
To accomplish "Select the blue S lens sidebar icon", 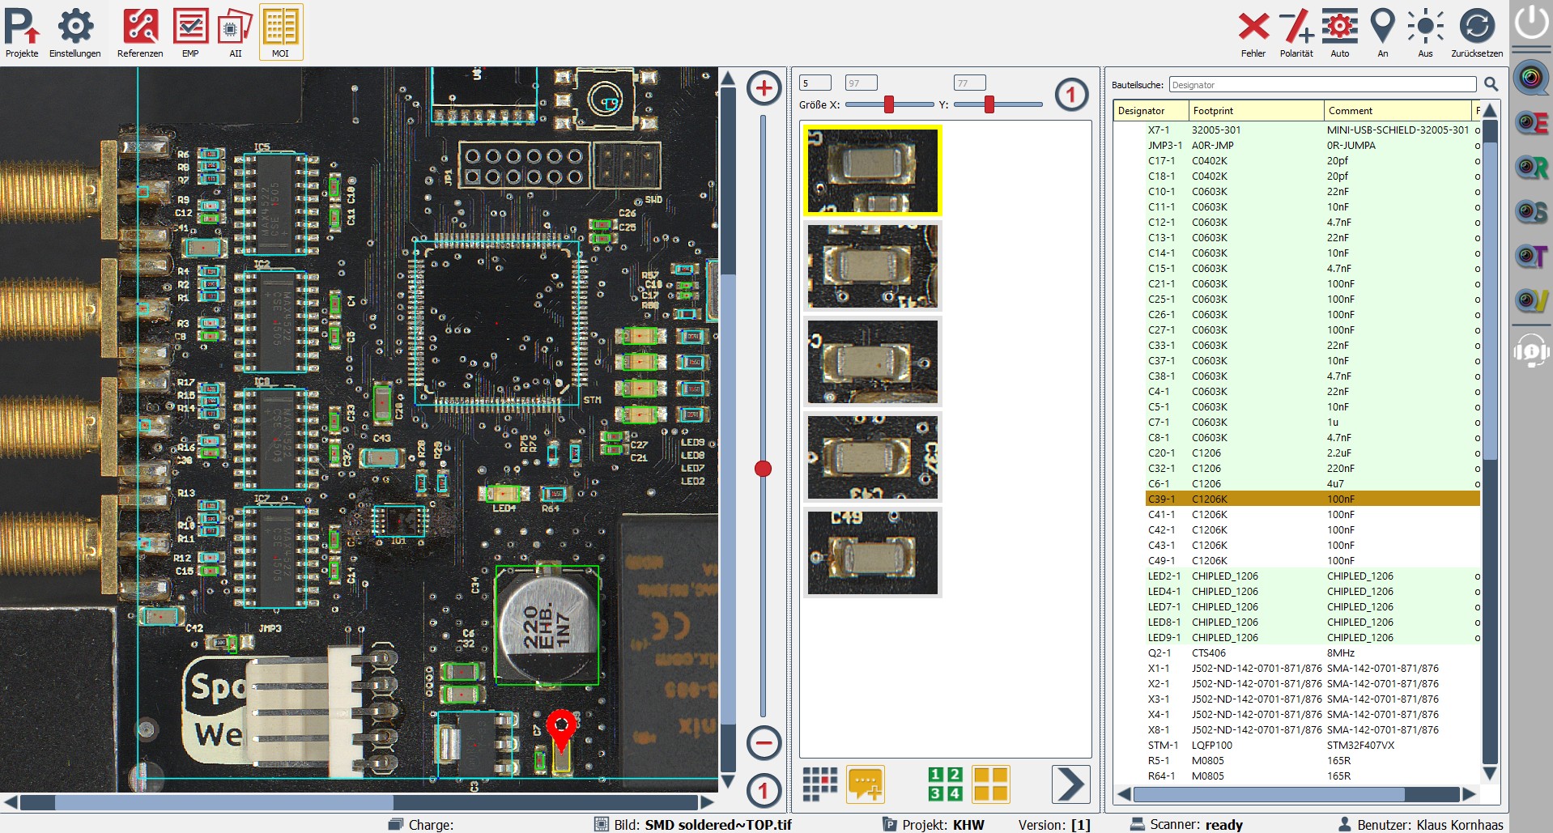I will click(1531, 212).
